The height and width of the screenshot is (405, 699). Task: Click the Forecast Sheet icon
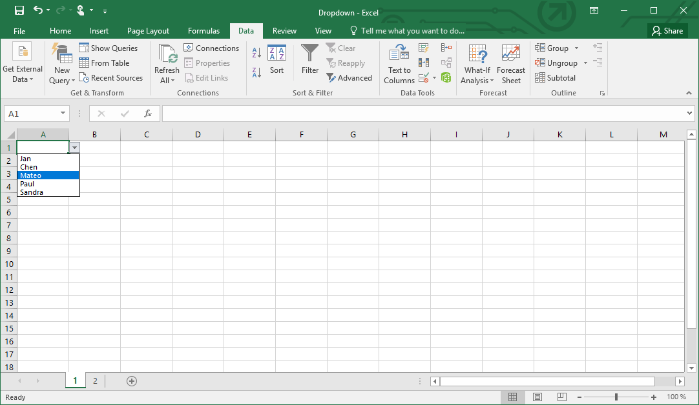tap(511, 63)
